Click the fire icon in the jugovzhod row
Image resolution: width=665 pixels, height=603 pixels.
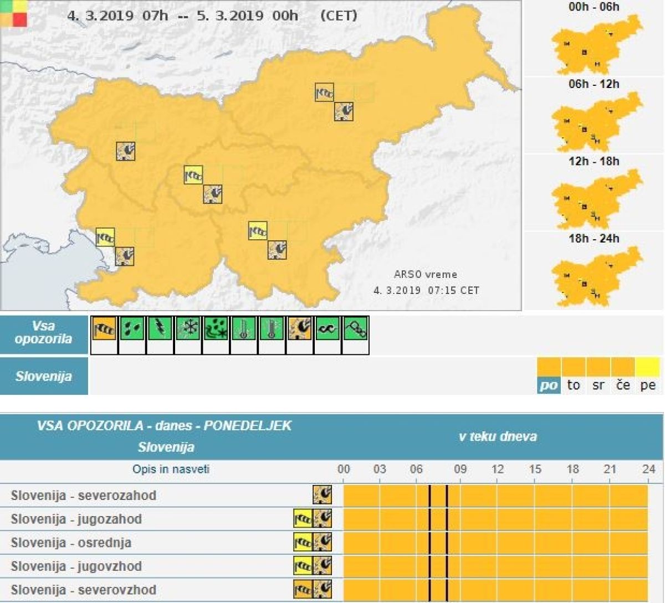(323, 565)
